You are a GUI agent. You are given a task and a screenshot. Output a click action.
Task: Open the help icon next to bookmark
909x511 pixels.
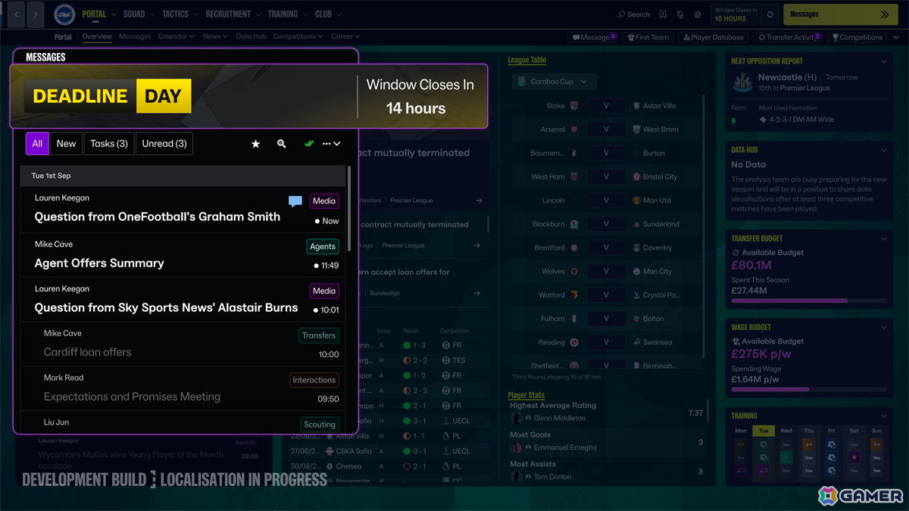pyautogui.click(x=679, y=14)
